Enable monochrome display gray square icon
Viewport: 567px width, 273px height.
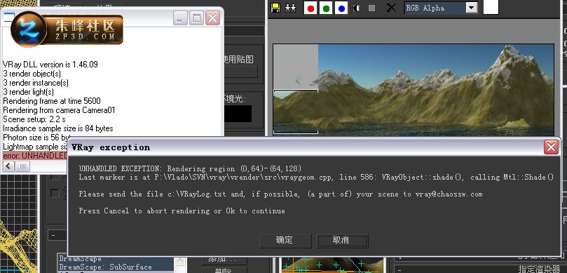371,8
